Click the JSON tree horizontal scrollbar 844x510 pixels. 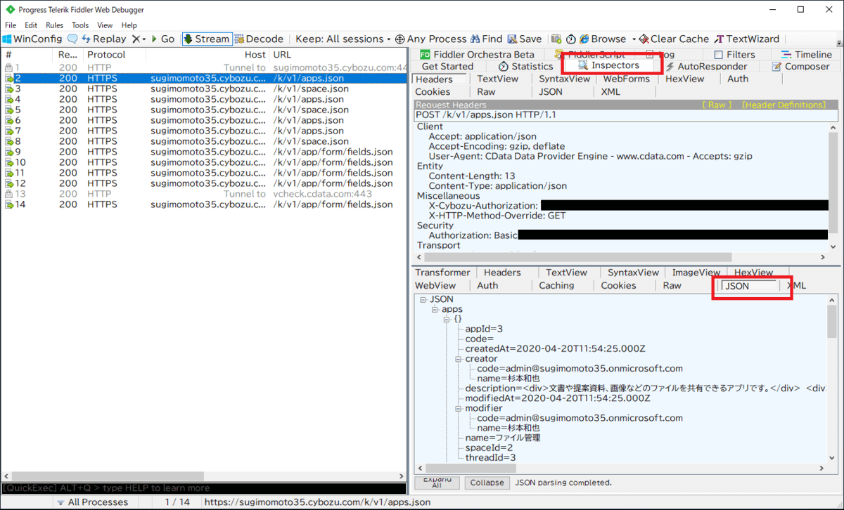(620, 468)
